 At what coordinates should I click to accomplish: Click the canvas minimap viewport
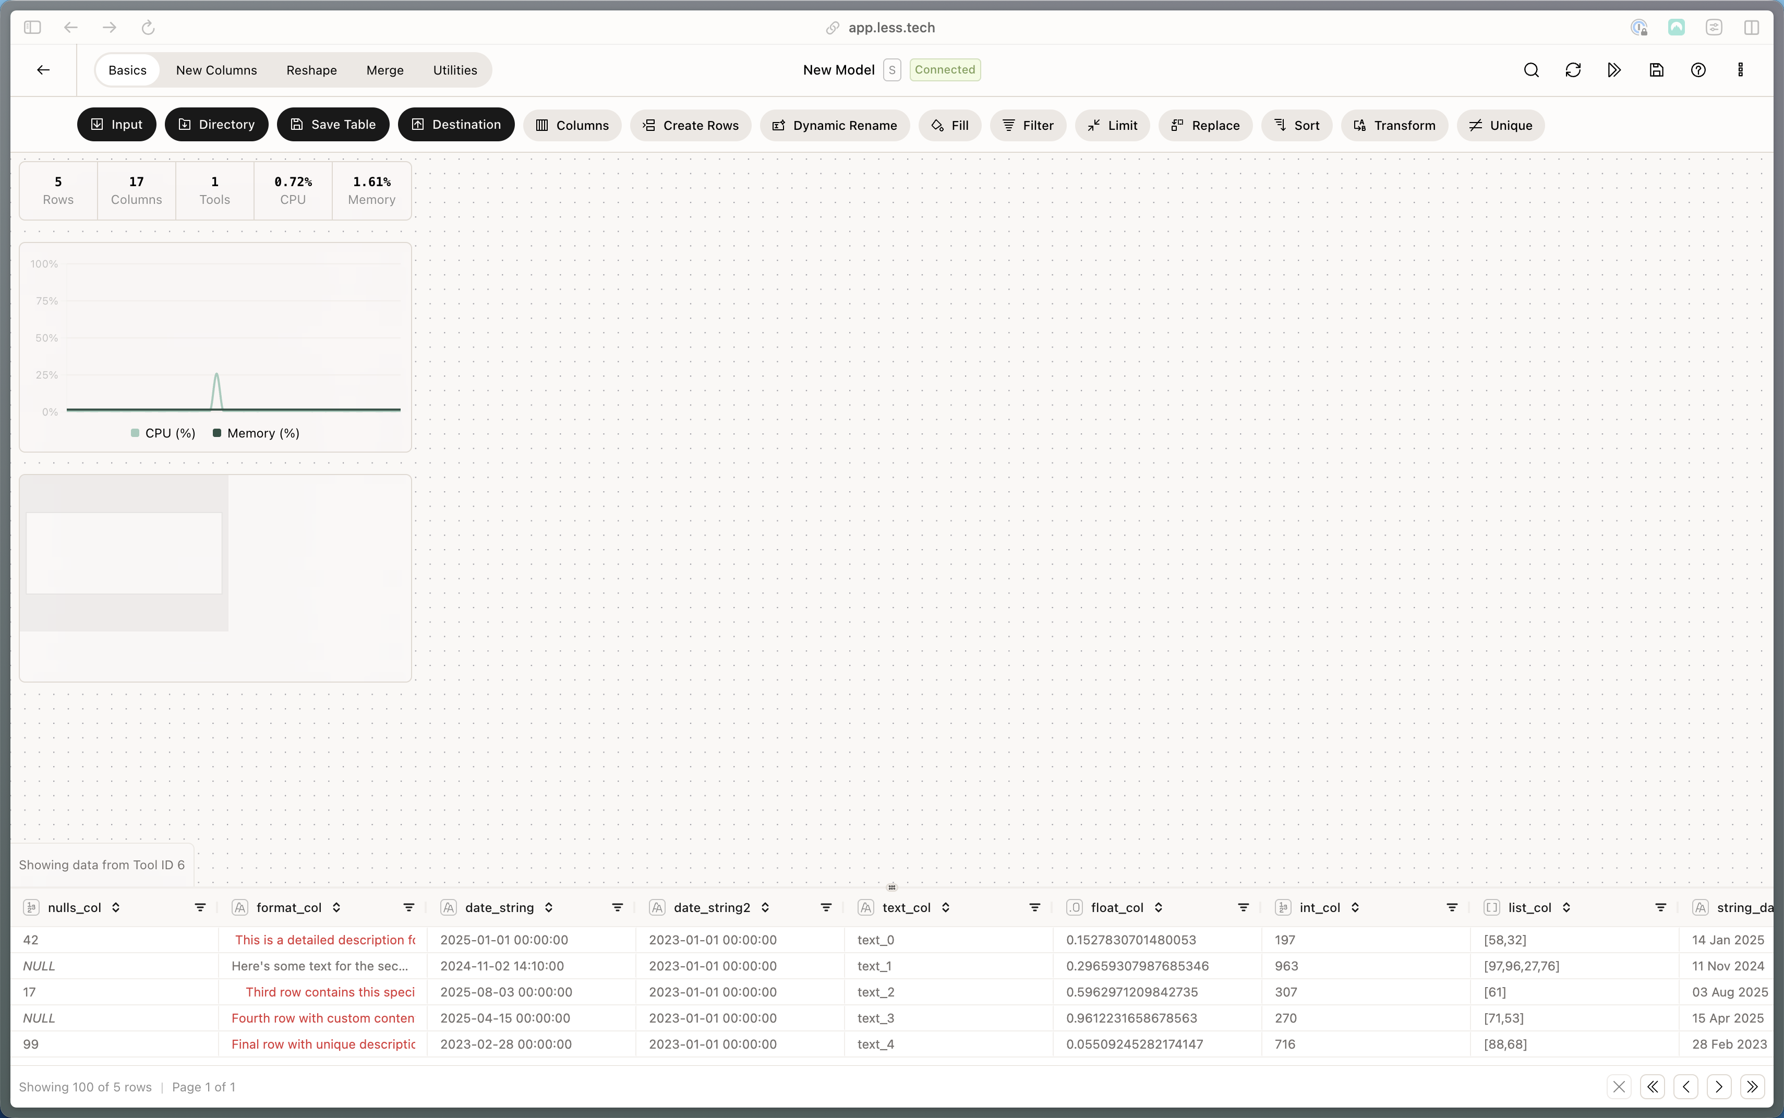124,553
